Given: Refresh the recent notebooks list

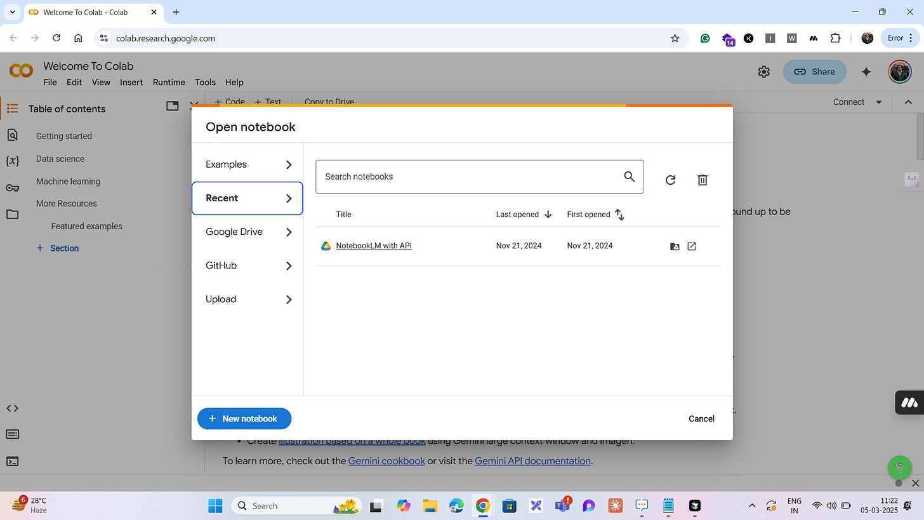Looking at the screenshot, I should [x=670, y=180].
